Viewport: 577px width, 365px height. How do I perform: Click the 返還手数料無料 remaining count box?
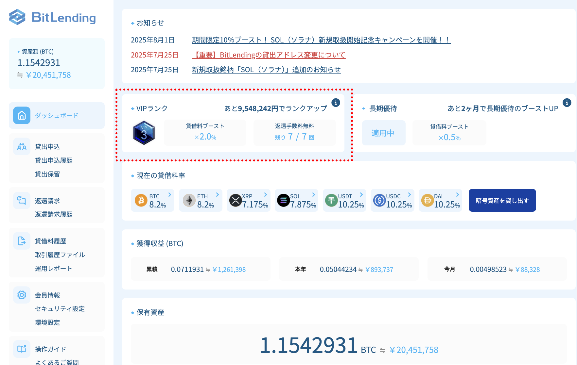coord(294,132)
